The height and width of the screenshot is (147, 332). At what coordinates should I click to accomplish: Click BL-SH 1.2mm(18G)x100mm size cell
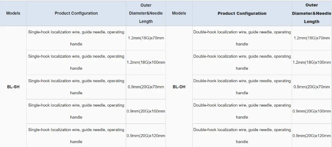[x=146, y=62]
